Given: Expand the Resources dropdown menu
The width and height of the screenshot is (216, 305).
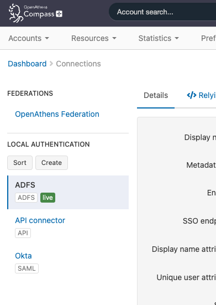Looking at the screenshot, I should 94,38.
